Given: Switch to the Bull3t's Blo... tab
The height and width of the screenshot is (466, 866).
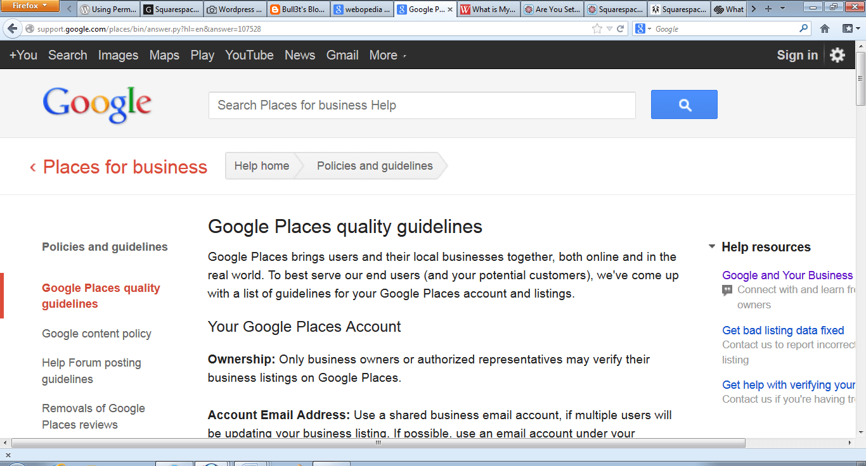Looking at the screenshot, I should tap(299, 9).
